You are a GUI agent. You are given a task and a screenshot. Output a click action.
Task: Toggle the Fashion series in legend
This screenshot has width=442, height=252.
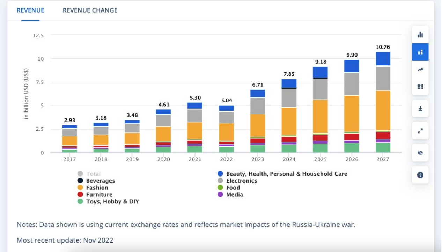click(97, 188)
